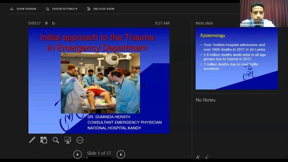Screen dimensions: 288x162
Task: Open Display Settings dropdown
Action: click(x=62, y=9)
